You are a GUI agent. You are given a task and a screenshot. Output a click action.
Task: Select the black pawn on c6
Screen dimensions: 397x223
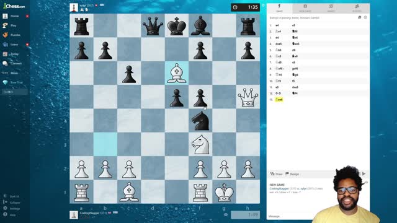(129, 73)
